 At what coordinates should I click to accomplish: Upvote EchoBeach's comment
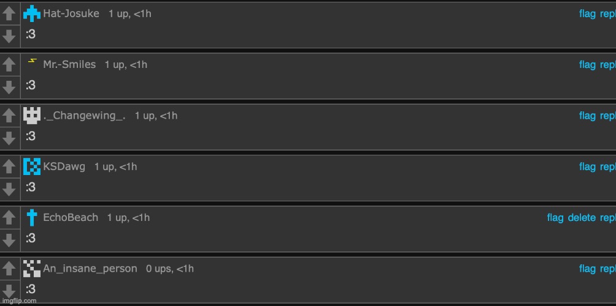9,218
